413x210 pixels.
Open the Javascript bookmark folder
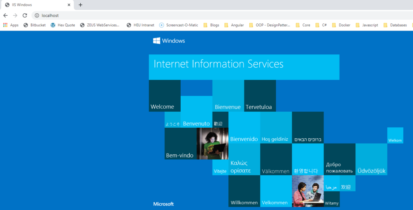366,25
